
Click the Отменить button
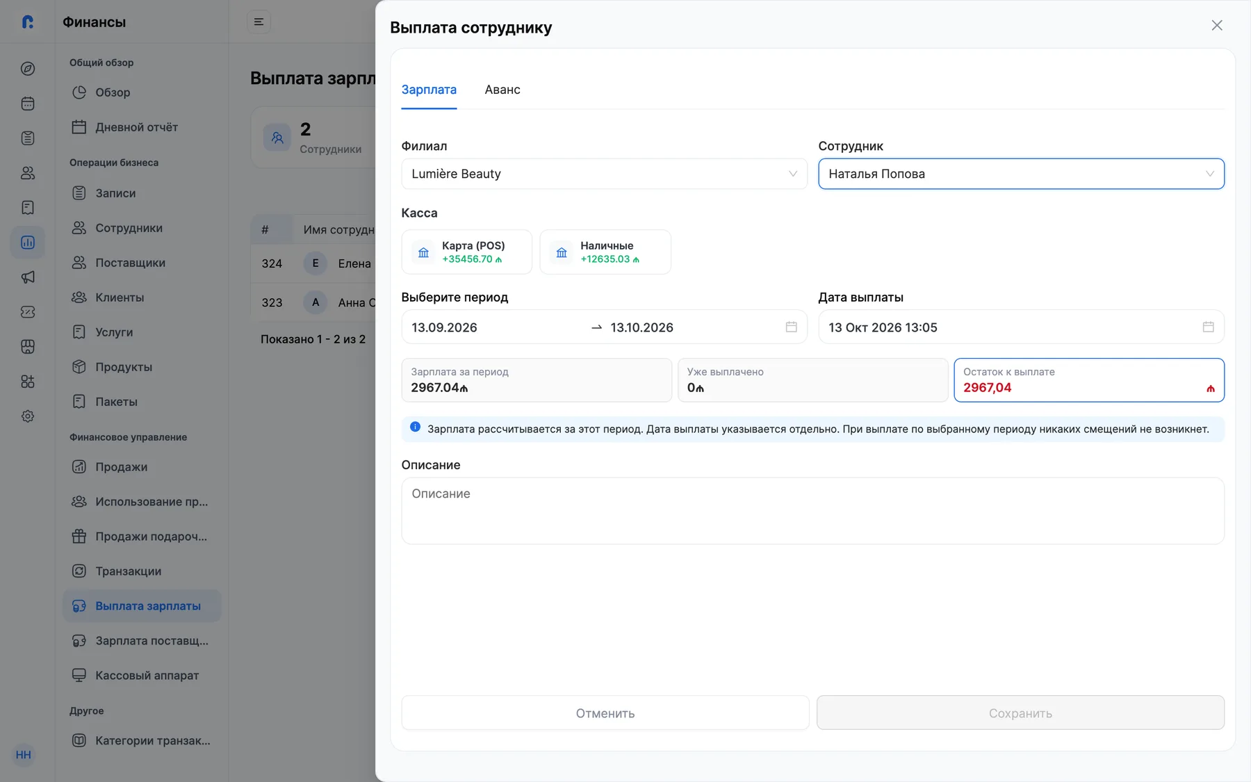605,713
